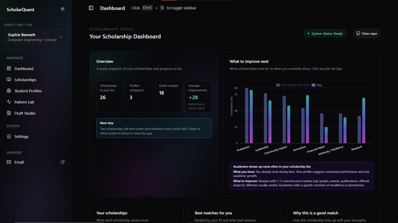Click the ScholarQuant logo text
Image resolution: width=398 pixels, height=223 pixels.
click(x=20, y=9)
